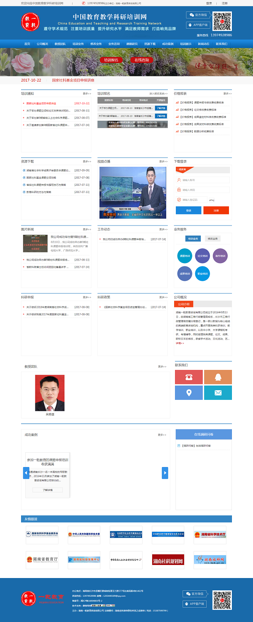Click 详情>> link in 公司概况
This screenshot has height=622, width=253.
[180, 343]
